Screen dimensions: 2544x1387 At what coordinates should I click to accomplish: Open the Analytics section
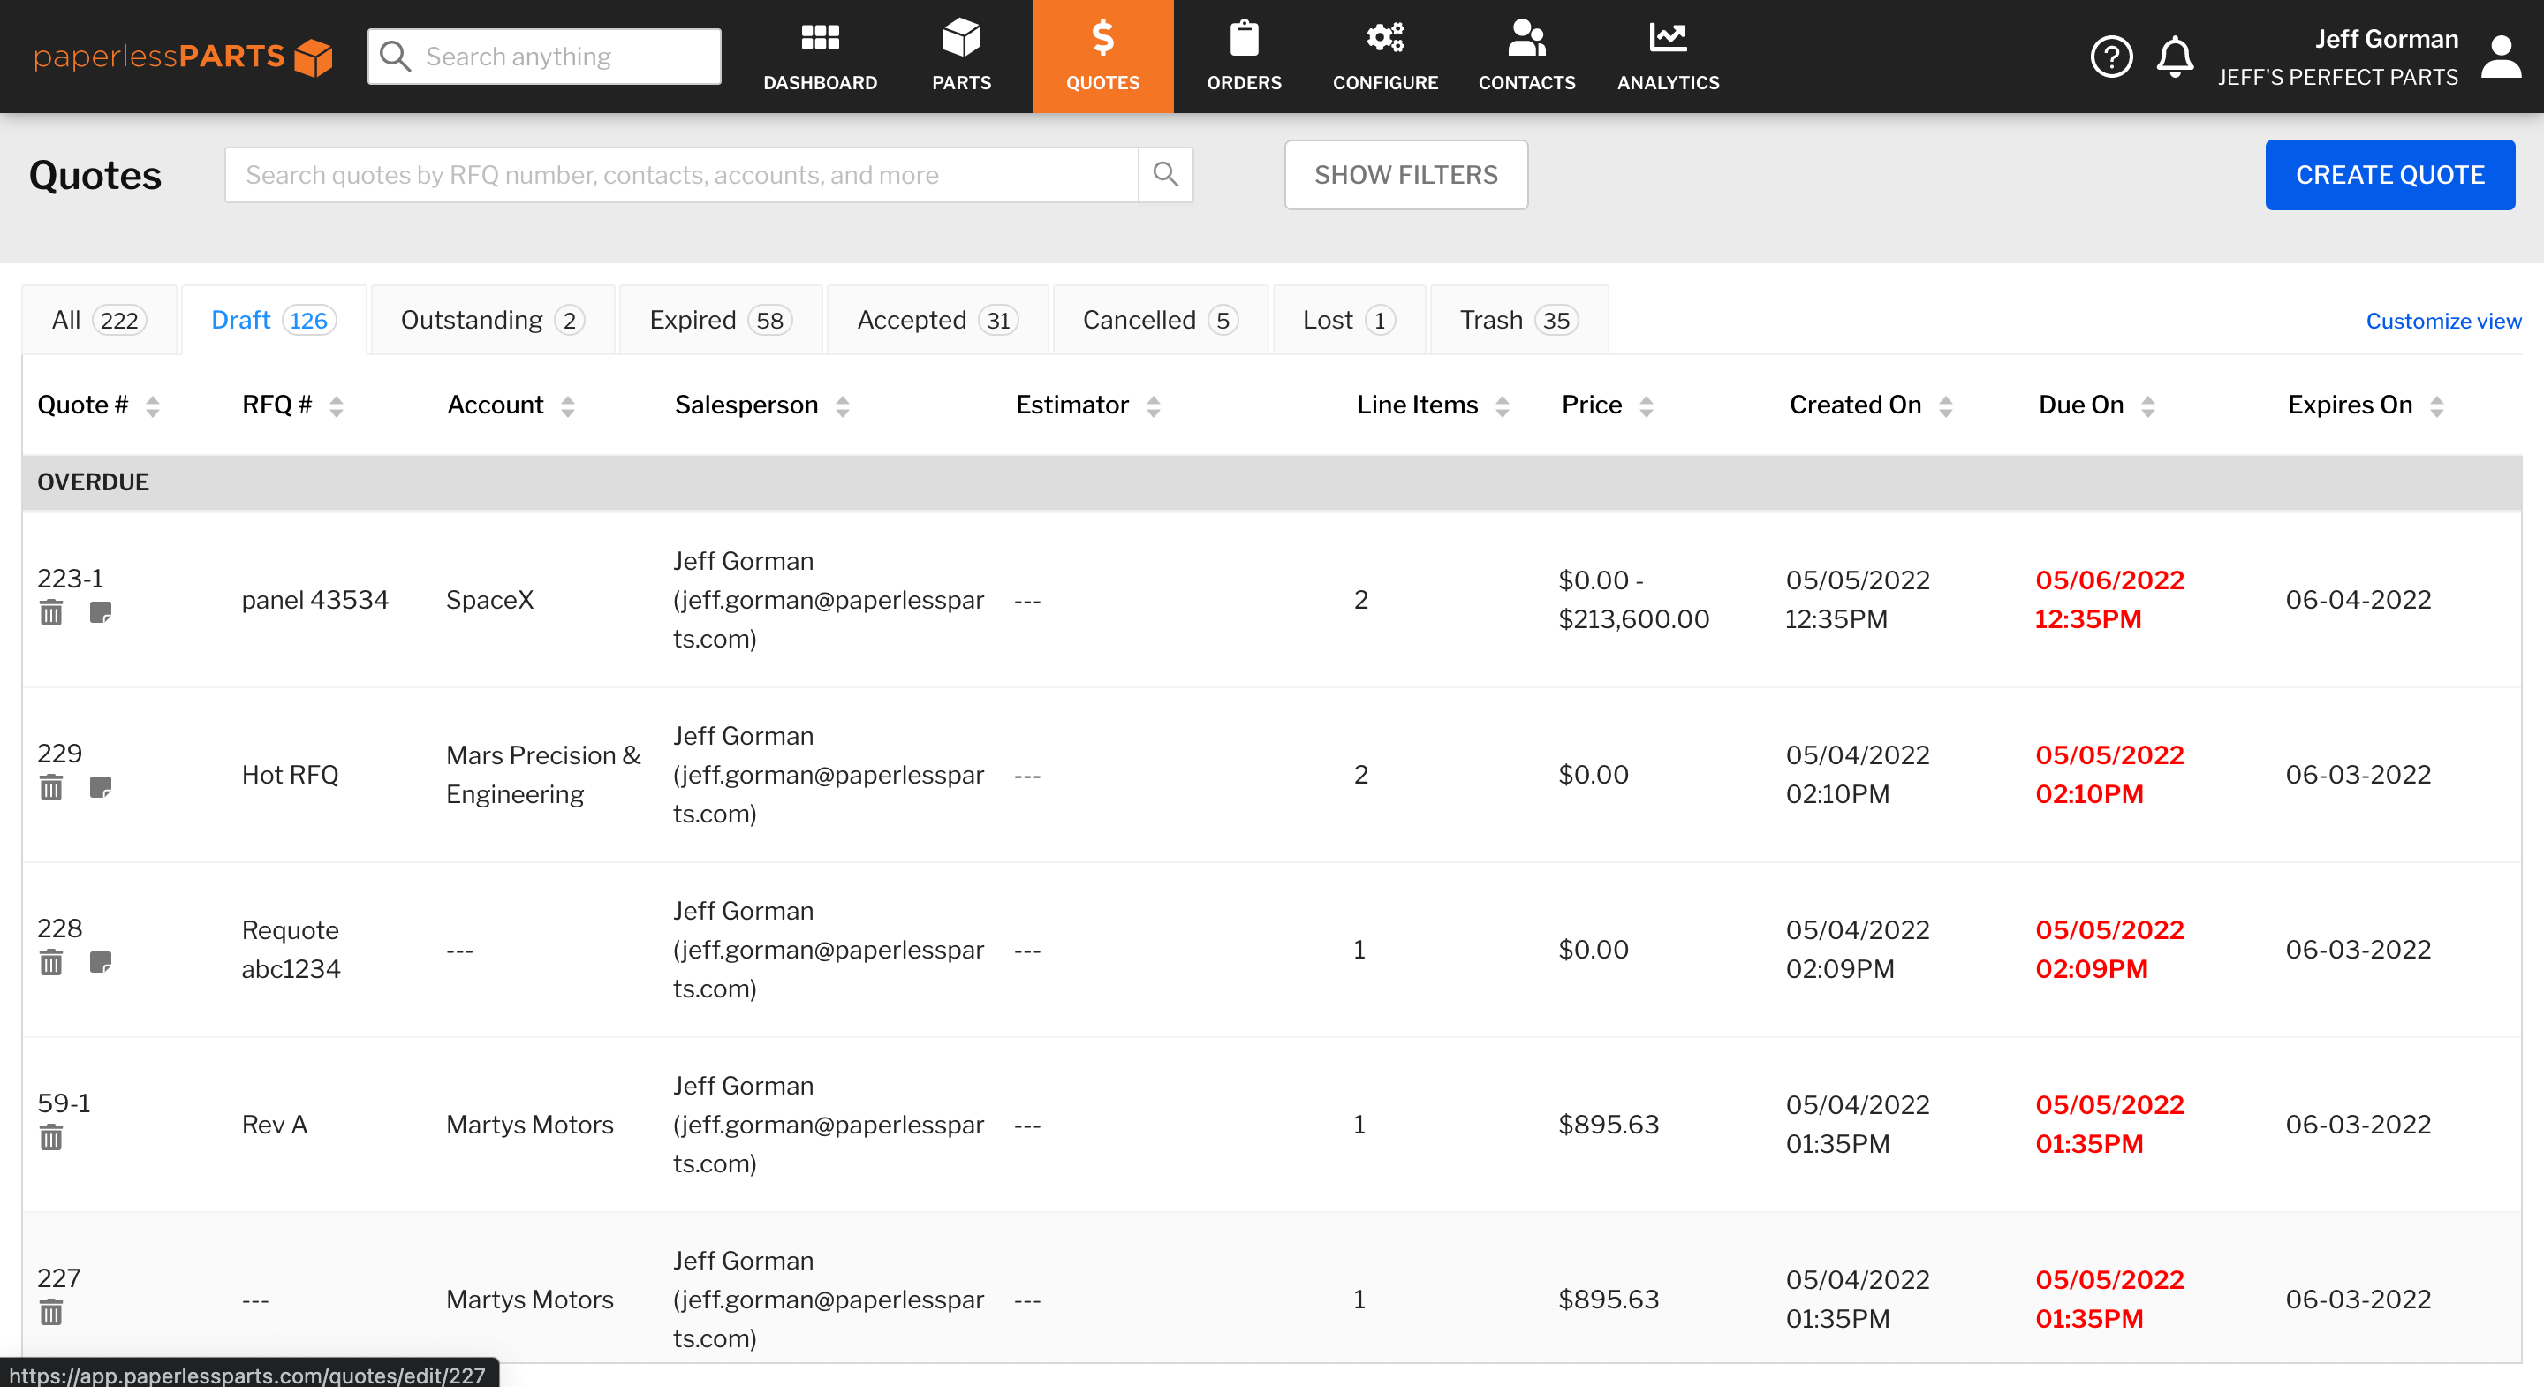tap(1667, 57)
